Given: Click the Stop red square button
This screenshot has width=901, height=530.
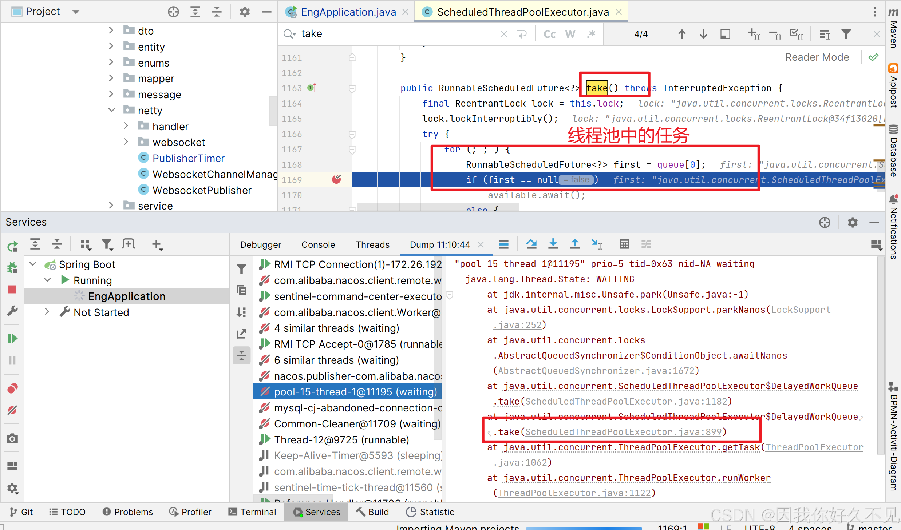Looking at the screenshot, I should click(x=12, y=289).
